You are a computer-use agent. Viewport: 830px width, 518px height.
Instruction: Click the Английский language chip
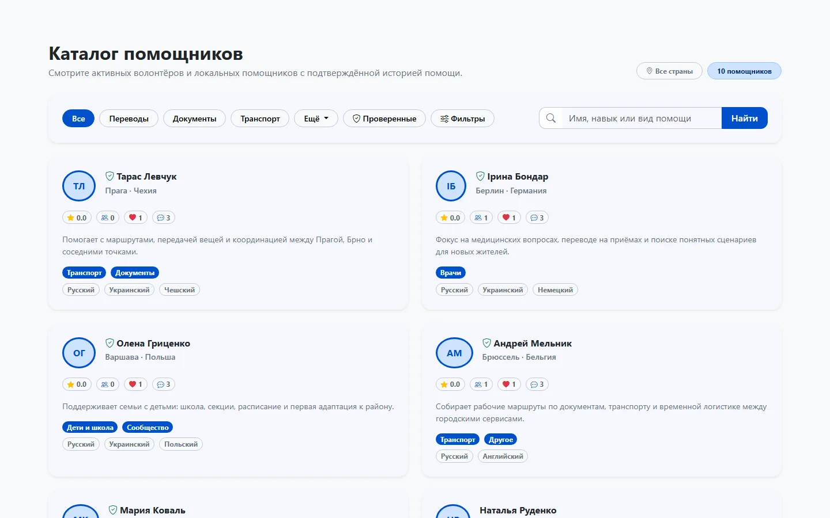pyautogui.click(x=503, y=456)
